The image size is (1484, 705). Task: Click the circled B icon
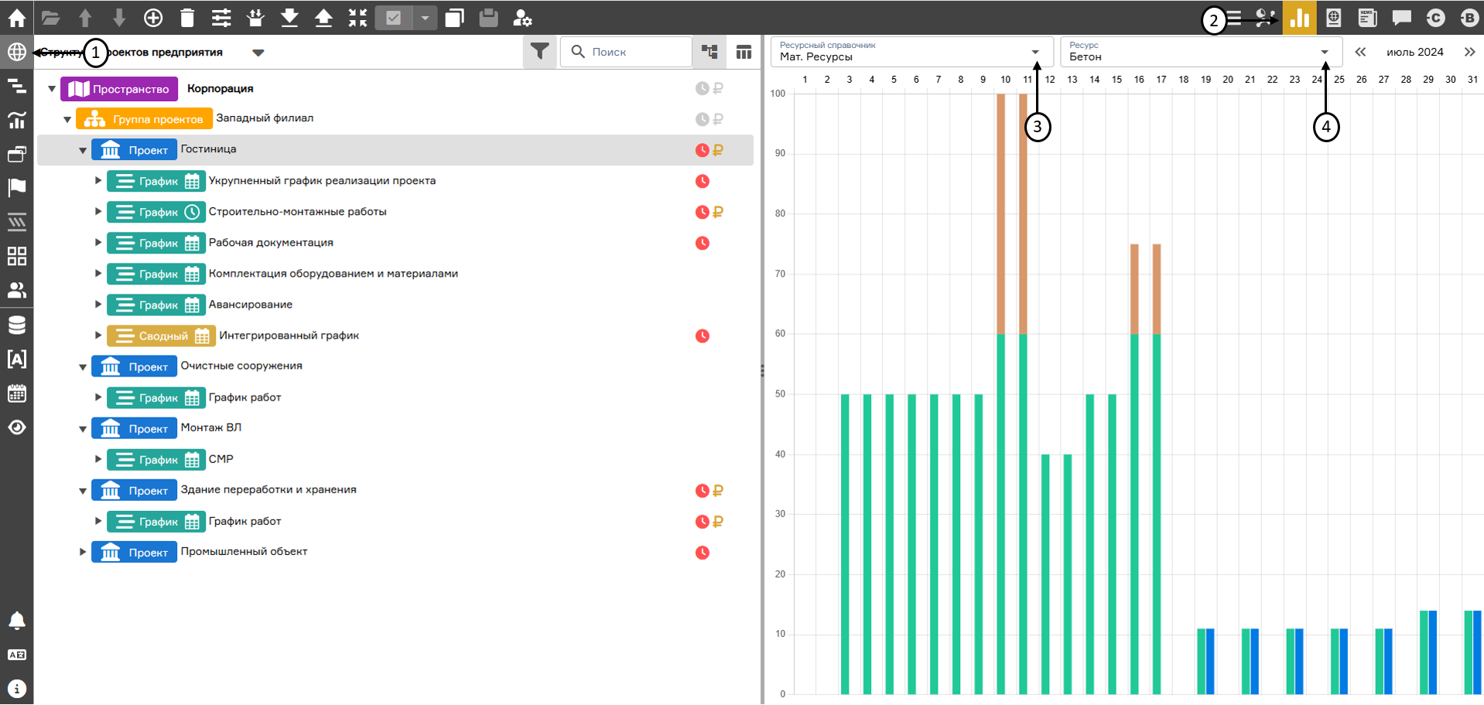click(x=1469, y=17)
